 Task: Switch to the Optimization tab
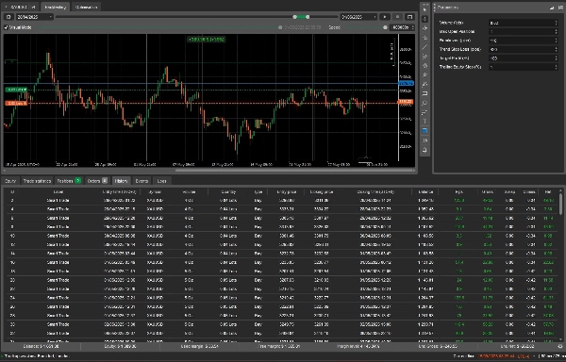86,7
